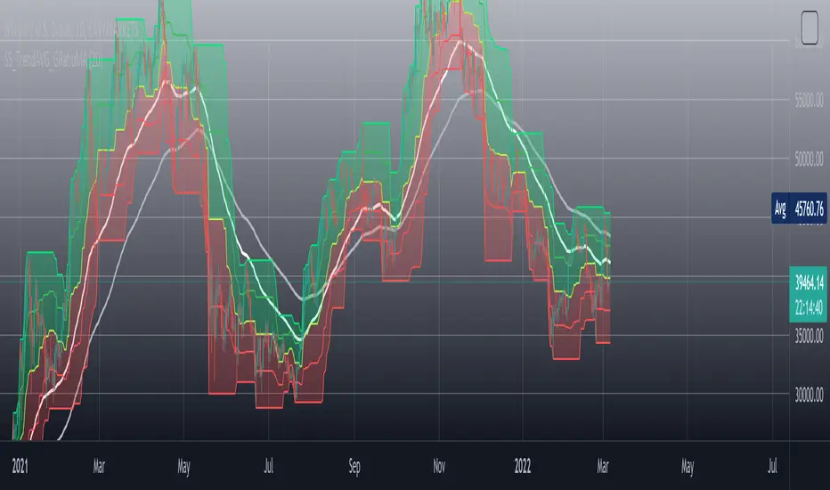Screen dimensions: 830x490
Task: Click the Sep time axis label
Action: click(354, 466)
